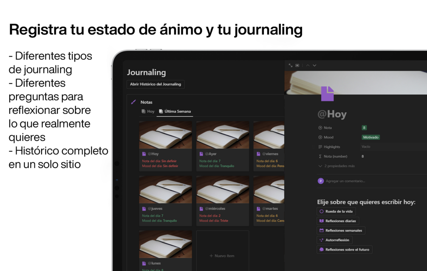
Task: Click the Agregar un comentario field
Action: tap(345, 181)
